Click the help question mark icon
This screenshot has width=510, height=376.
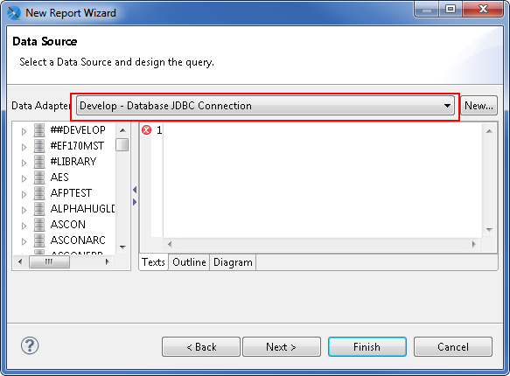pos(30,345)
